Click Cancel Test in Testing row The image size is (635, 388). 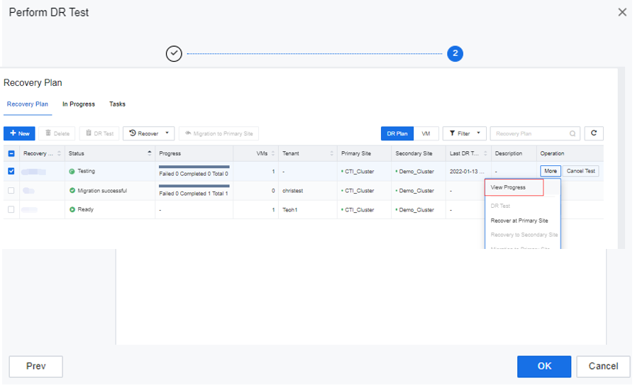point(581,171)
